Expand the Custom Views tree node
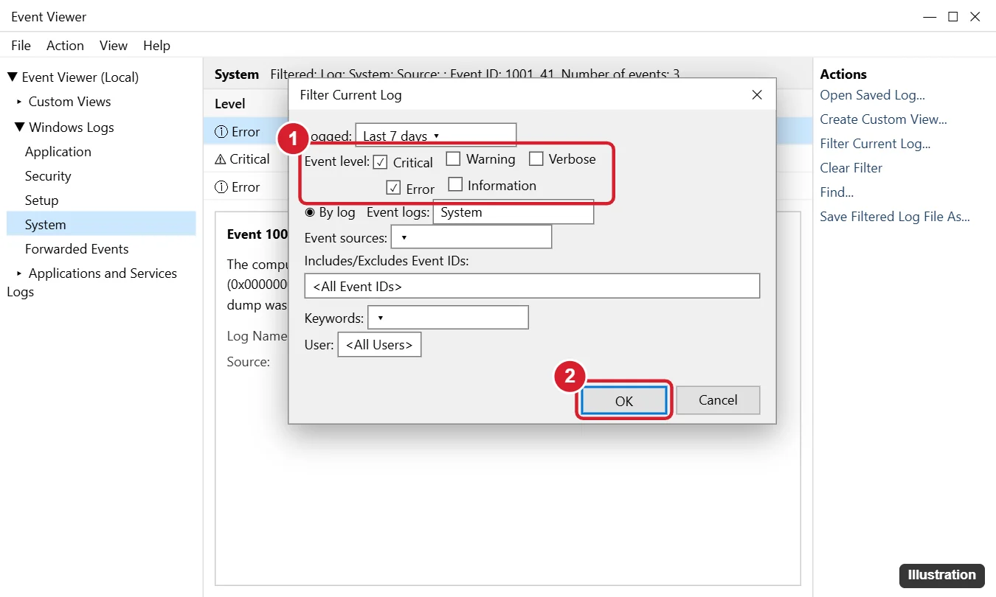 (x=20, y=102)
